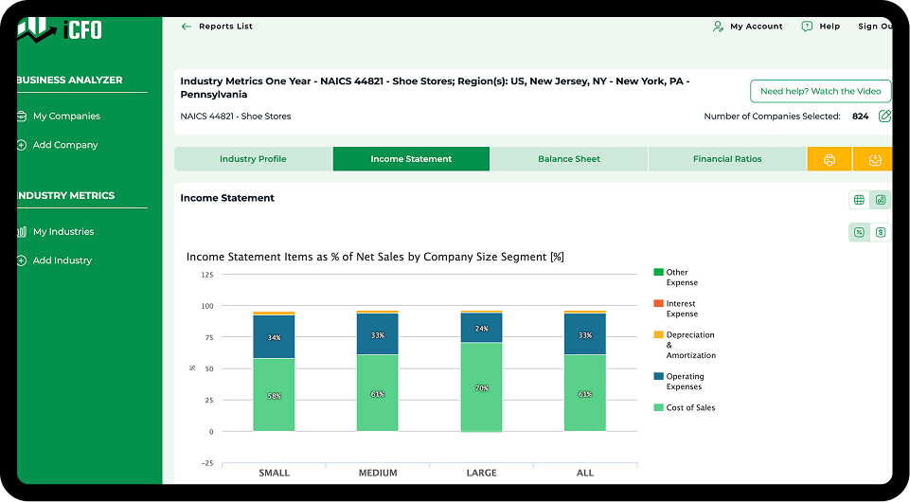Open the Balance Sheet tab
The image size is (910, 502).
coord(568,159)
